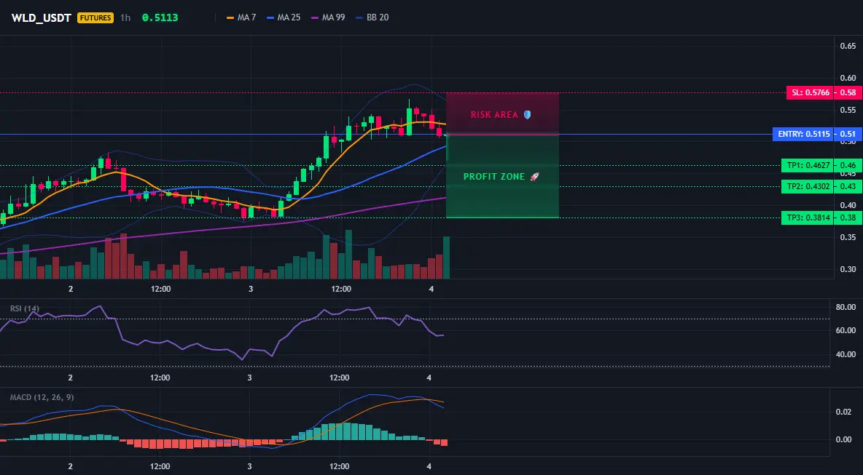
Task: Click the 0.02 MACD axis value
Action: 844,412
